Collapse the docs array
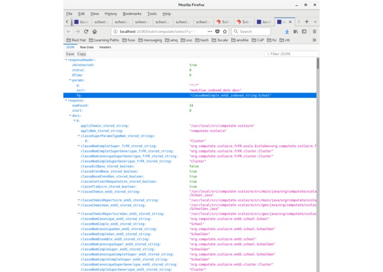The width and height of the screenshot is (383, 272). (x=70, y=116)
